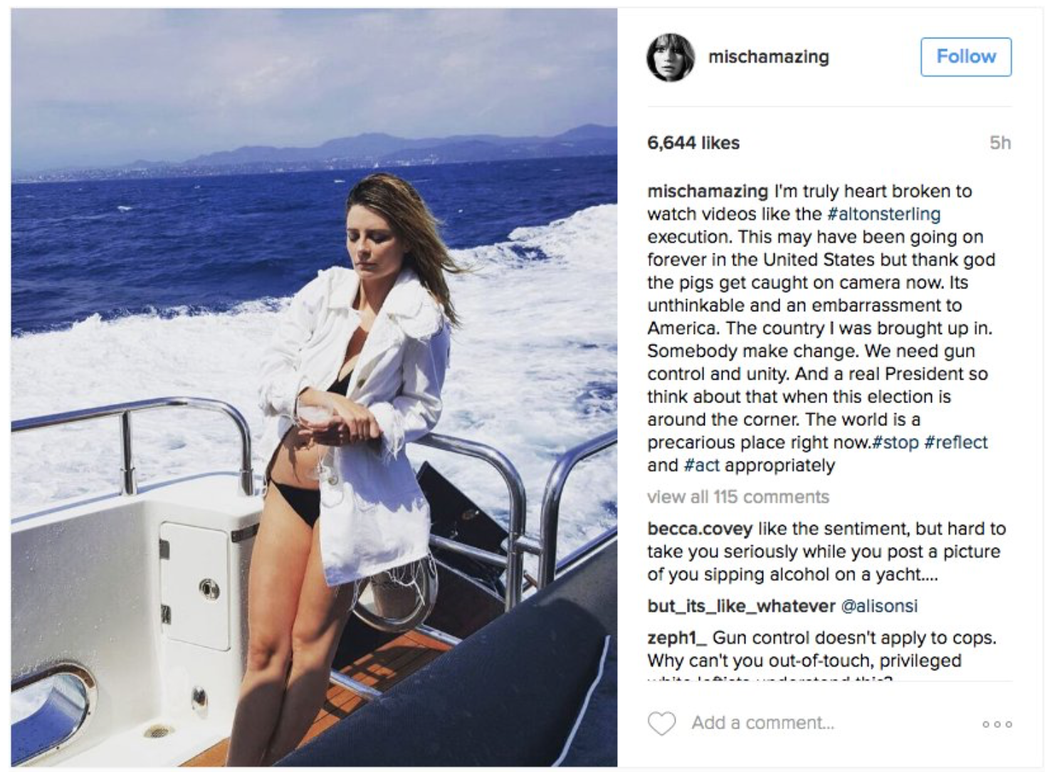This screenshot has height=782, width=1055.
Task: Open the #reflect hashtag link
Action: coord(956,442)
